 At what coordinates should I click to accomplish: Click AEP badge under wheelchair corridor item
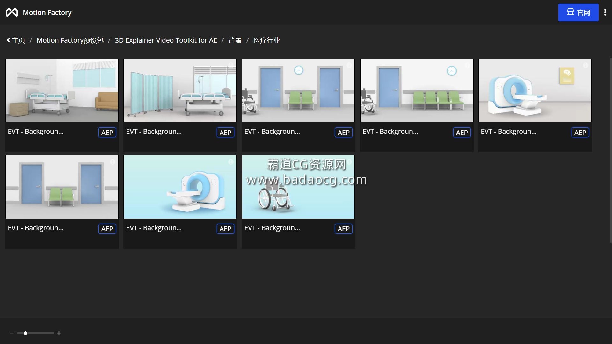pos(344,133)
